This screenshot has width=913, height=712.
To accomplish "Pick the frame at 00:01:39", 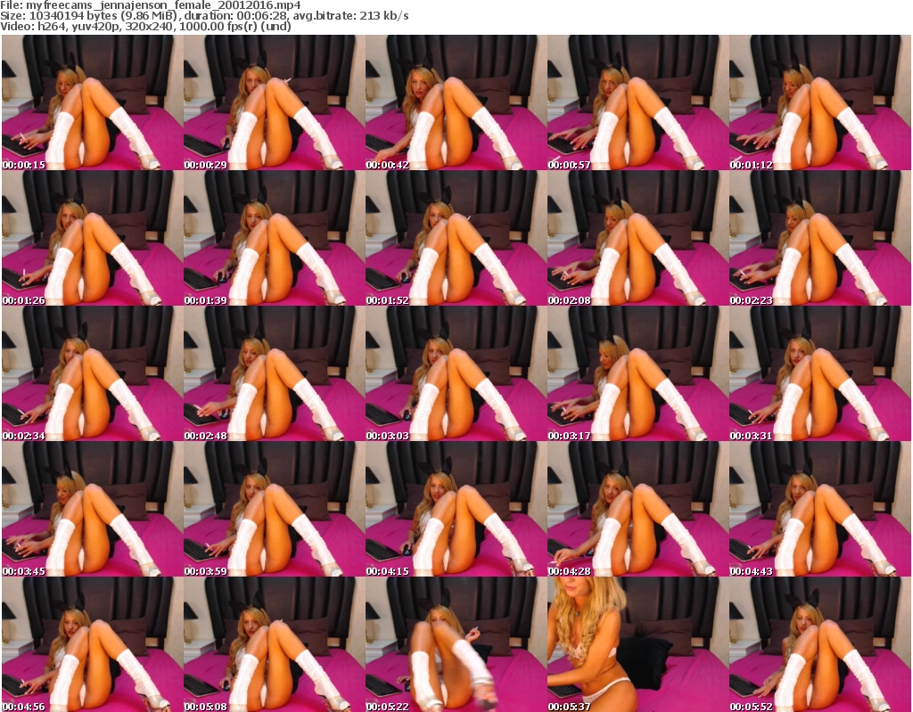I will tap(274, 238).
